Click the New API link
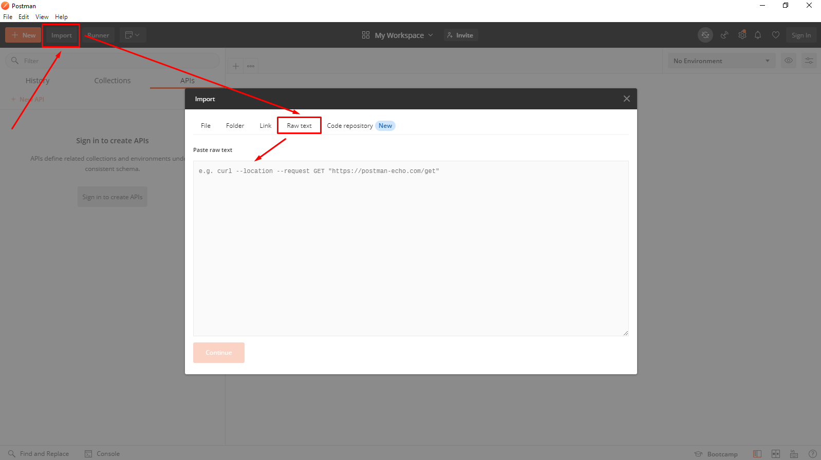Screen dimensions: 821x460 28,99
